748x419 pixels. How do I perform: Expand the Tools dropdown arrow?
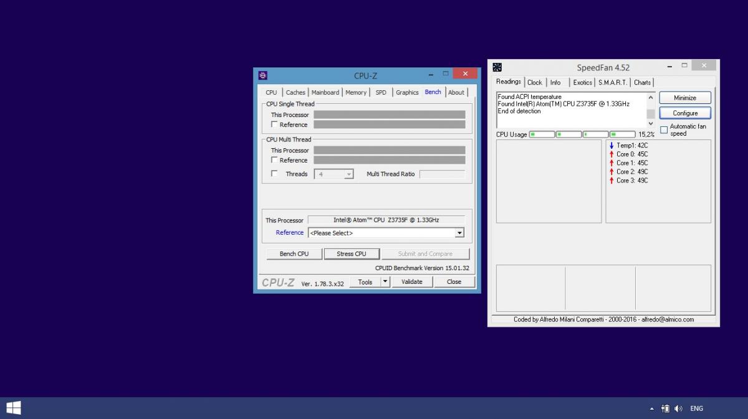tap(385, 282)
